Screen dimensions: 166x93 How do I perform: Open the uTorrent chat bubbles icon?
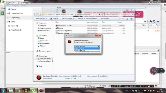click(150, 21)
